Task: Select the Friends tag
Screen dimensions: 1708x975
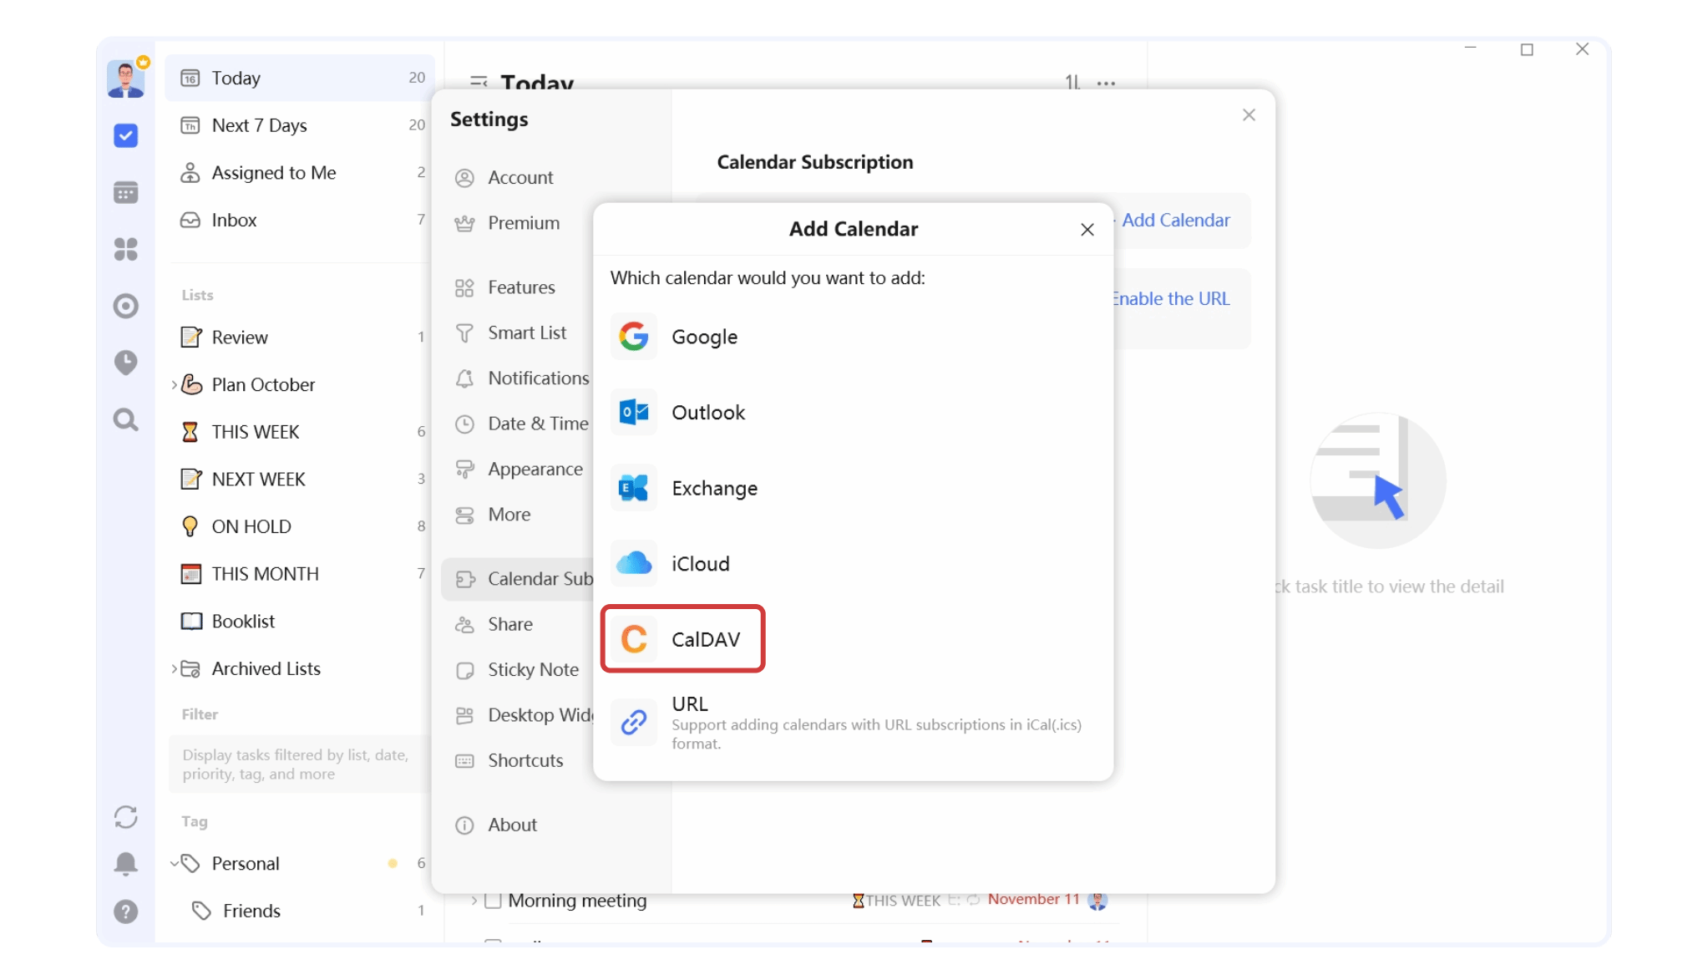Action: coord(300,911)
